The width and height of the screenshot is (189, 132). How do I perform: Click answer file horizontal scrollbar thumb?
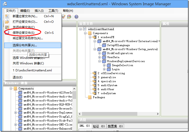(109, 114)
